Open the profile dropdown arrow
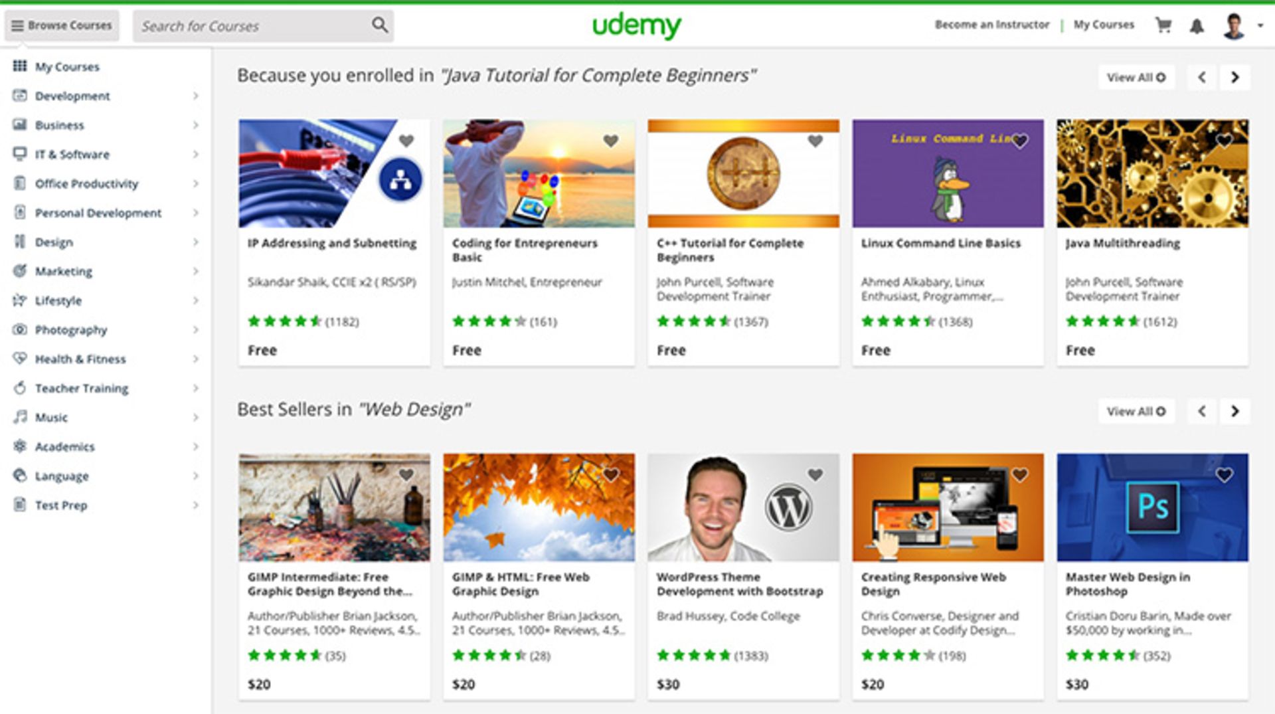The image size is (1275, 714). click(1260, 26)
